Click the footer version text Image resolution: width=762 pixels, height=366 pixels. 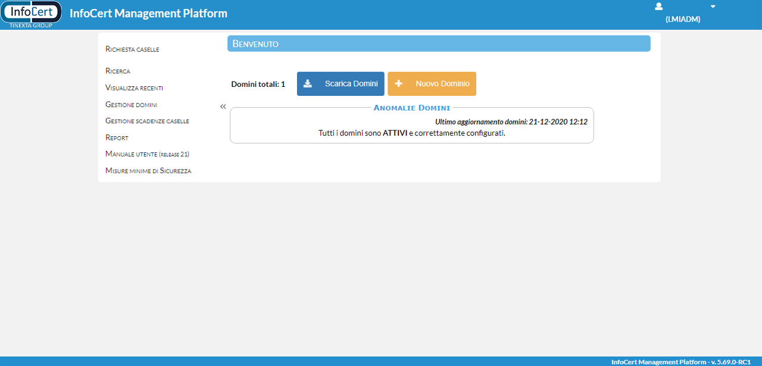tap(680, 362)
